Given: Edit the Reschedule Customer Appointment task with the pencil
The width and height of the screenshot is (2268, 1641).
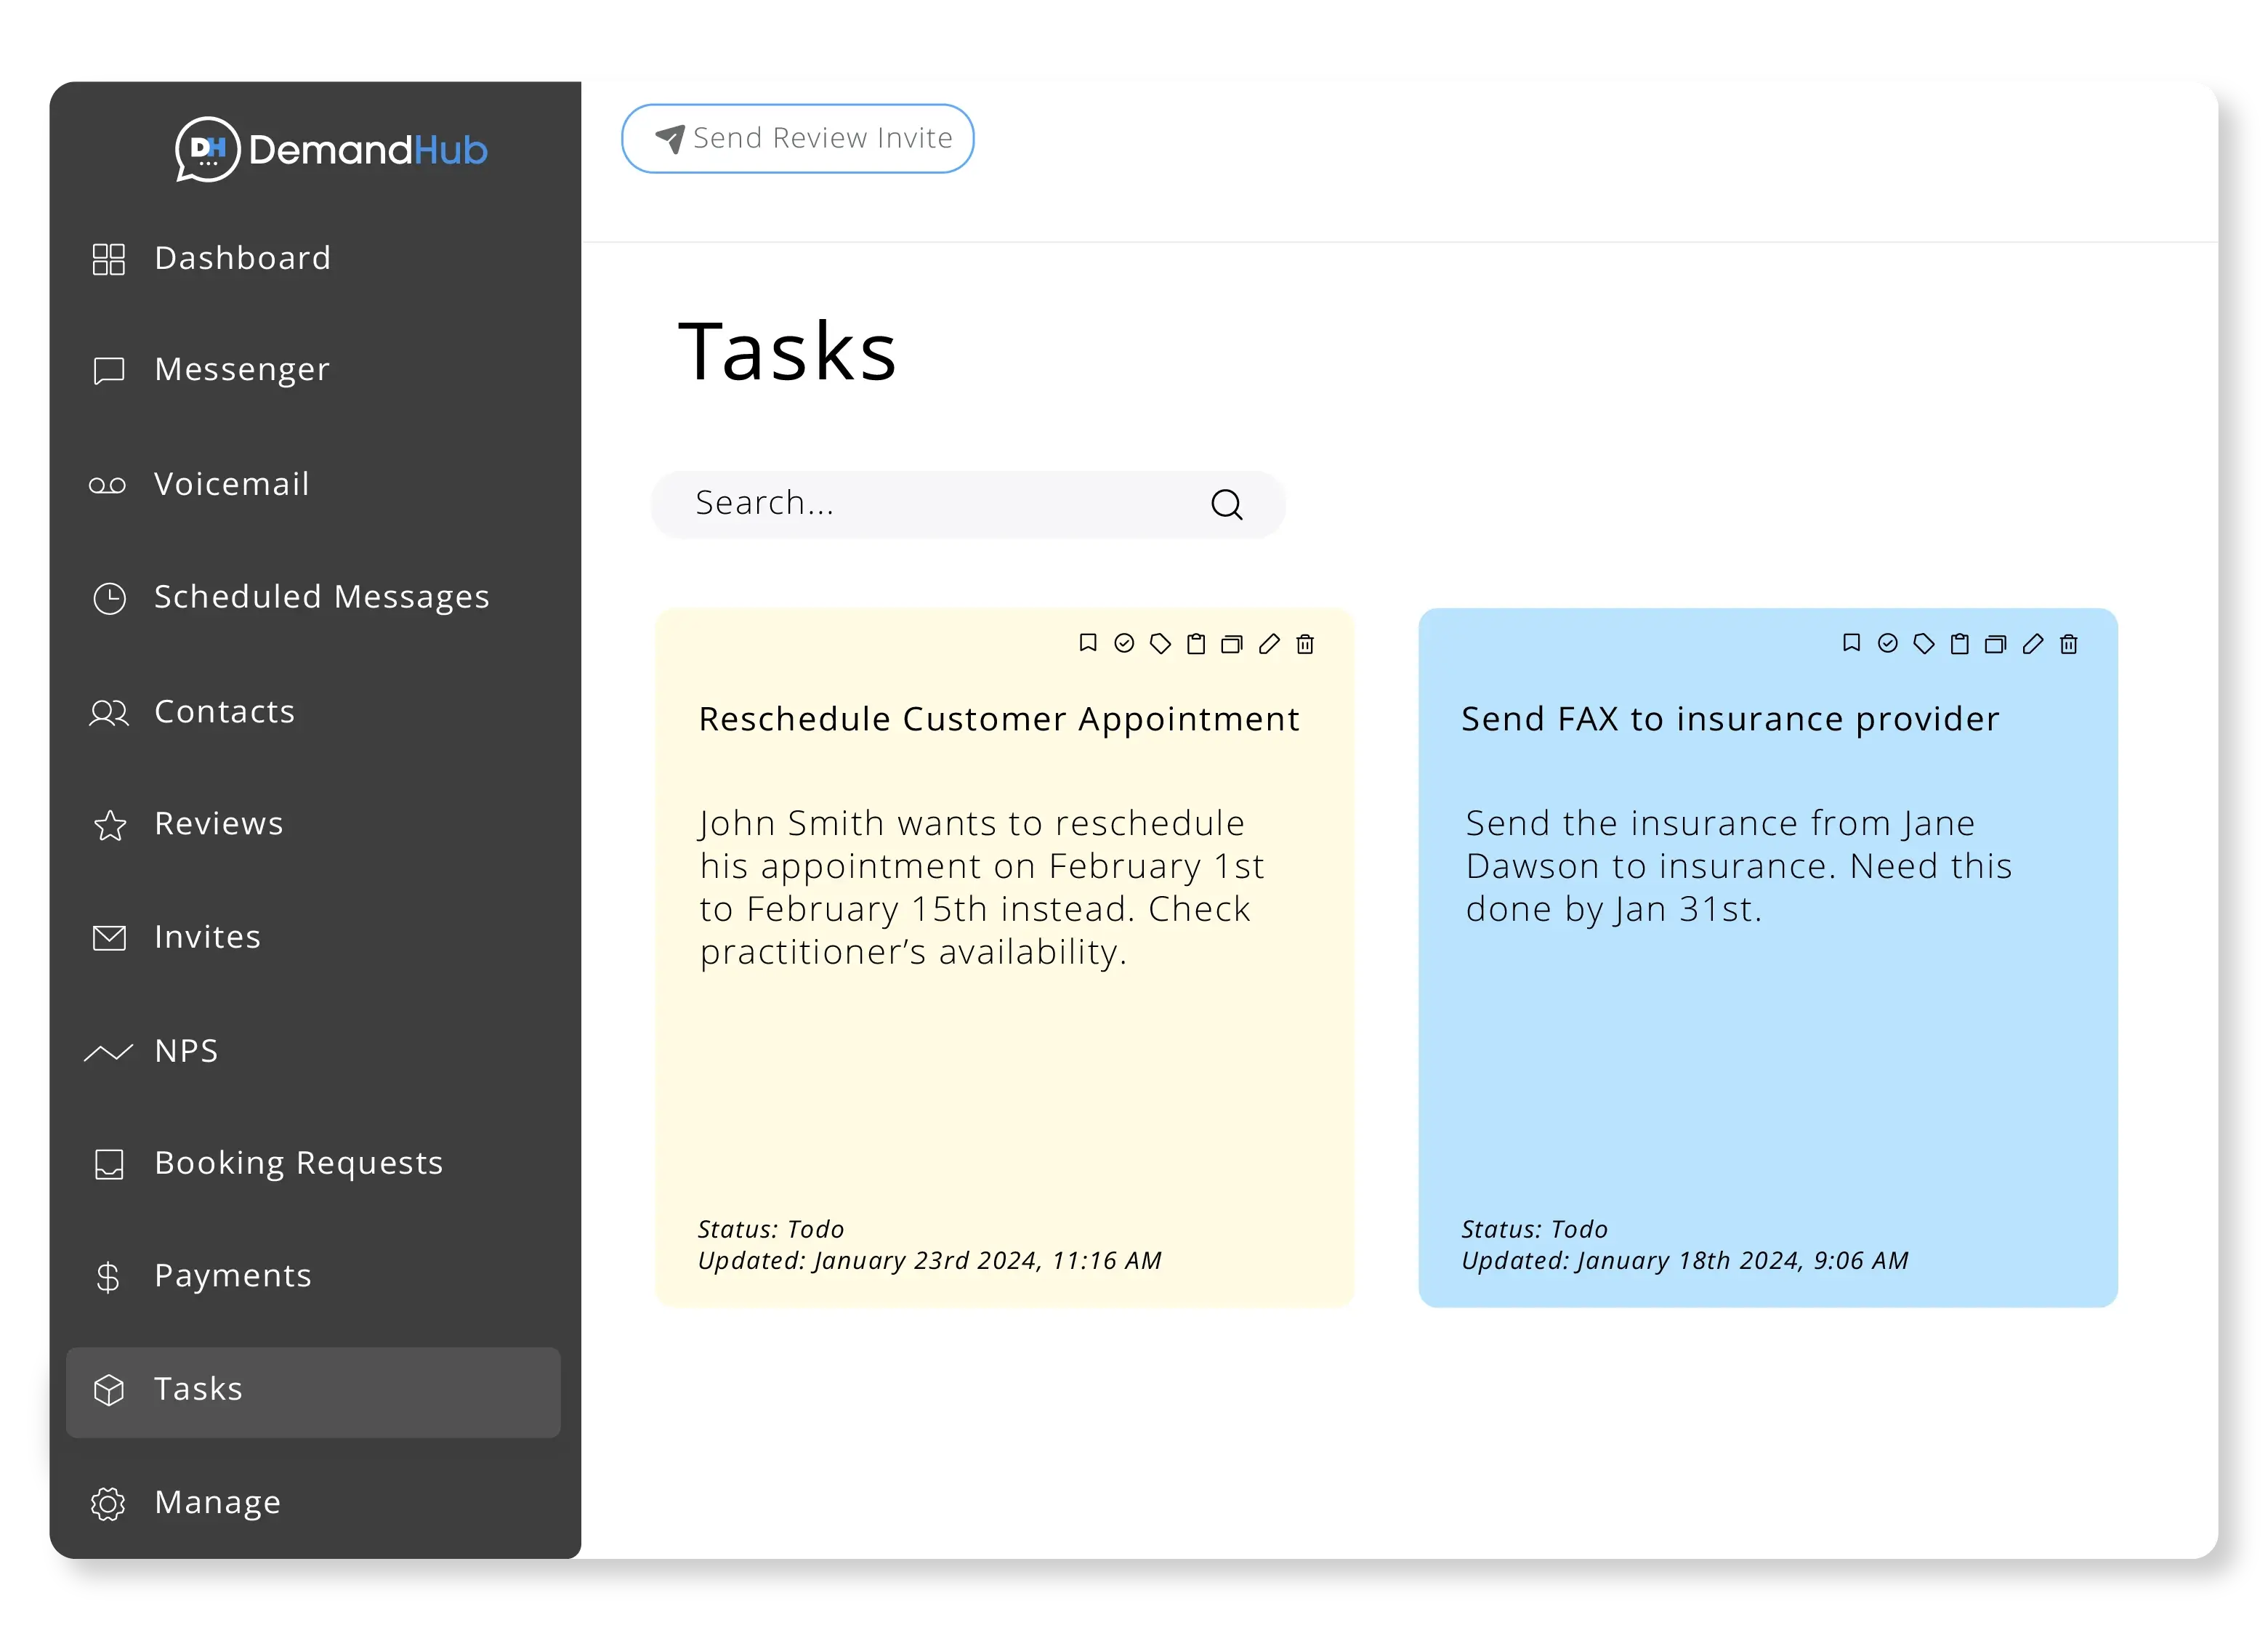Looking at the screenshot, I should [x=1269, y=643].
